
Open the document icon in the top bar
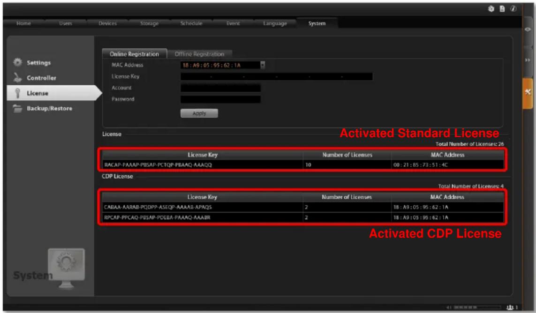(502, 9)
